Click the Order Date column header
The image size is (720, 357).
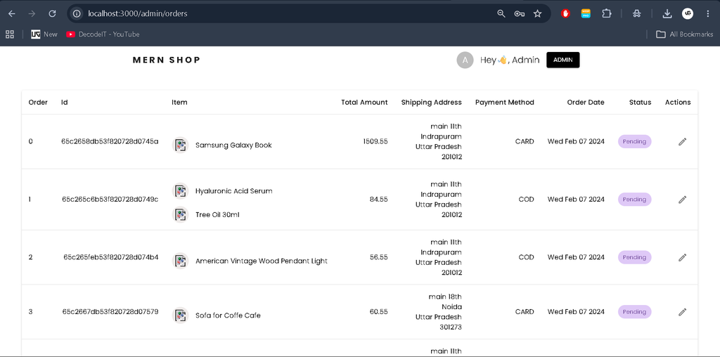point(586,103)
